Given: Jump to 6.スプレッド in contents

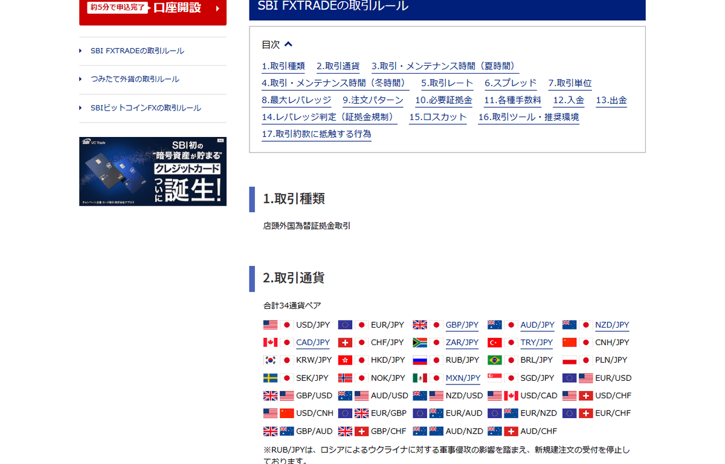Looking at the screenshot, I should point(511,83).
